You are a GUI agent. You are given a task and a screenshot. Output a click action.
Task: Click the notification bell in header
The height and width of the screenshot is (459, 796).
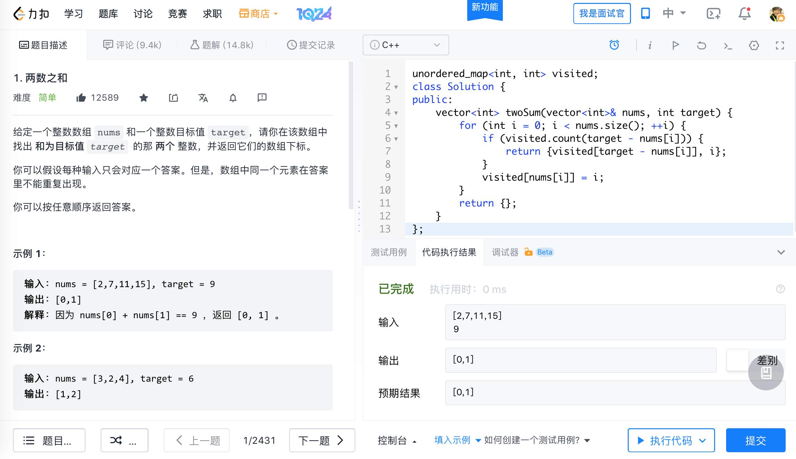744,14
